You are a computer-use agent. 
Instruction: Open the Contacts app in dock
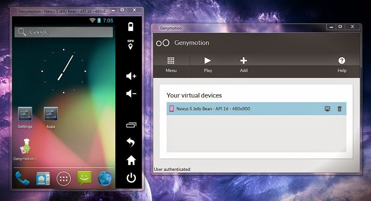43,178
